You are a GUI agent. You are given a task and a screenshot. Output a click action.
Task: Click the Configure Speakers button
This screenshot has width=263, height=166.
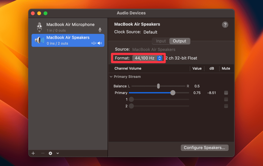tap(204, 148)
